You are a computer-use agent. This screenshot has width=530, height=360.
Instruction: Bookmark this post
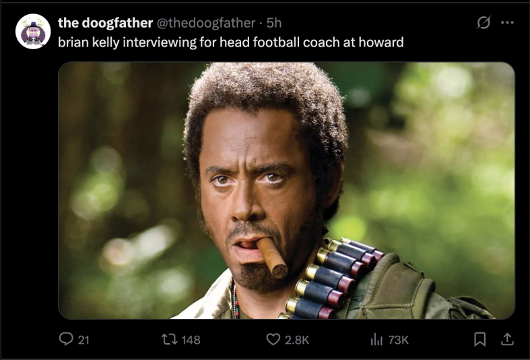point(479,339)
